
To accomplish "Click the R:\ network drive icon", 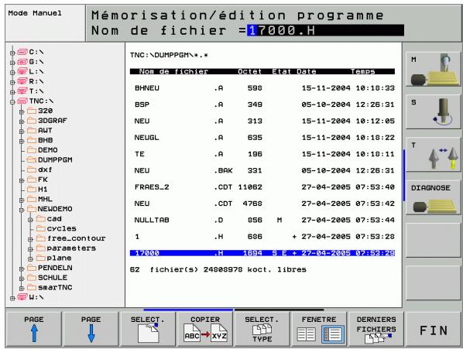I will point(22,81).
